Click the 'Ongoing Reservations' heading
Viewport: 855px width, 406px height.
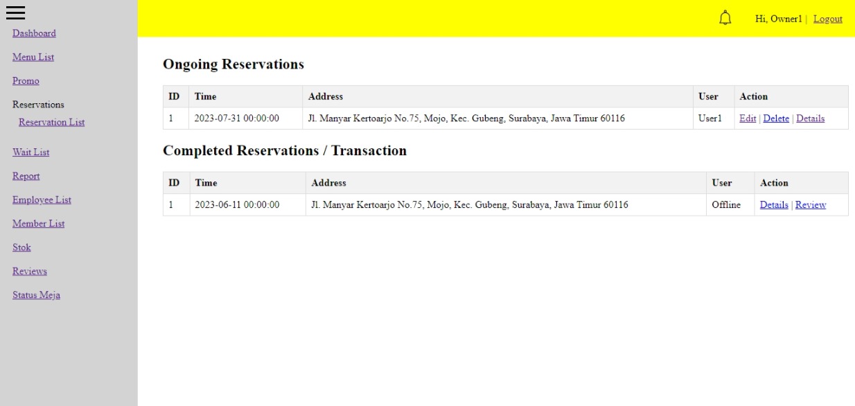pyautogui.click(x=233, y=64)
